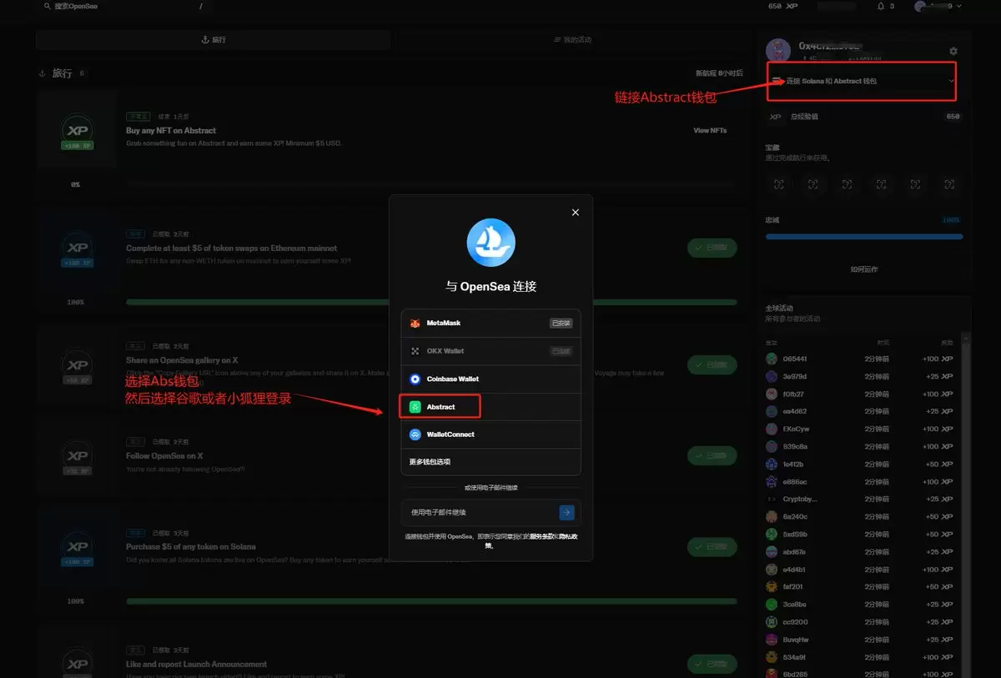Click Follow OpenSea on X quest title

pos(164,456)
